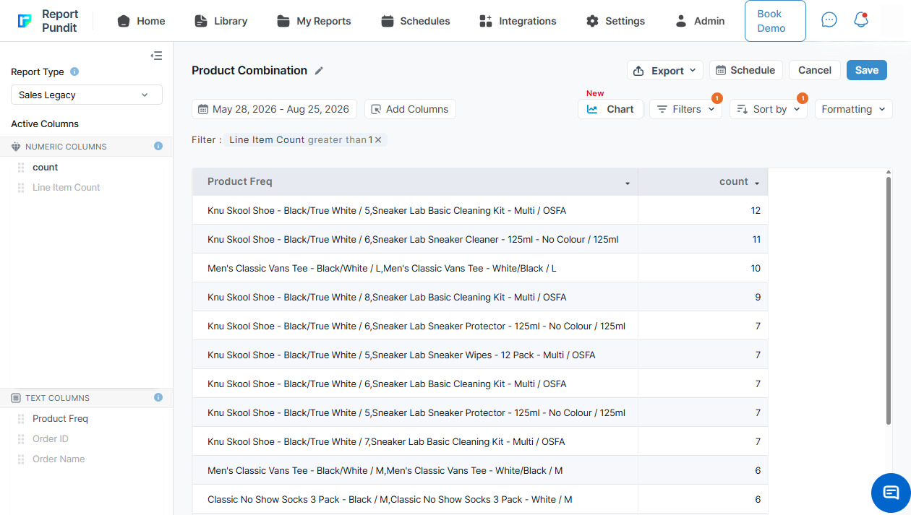Viewport: 911px width, 515px height.
Task: Open the chat messages icon in header
Action: 829,20
